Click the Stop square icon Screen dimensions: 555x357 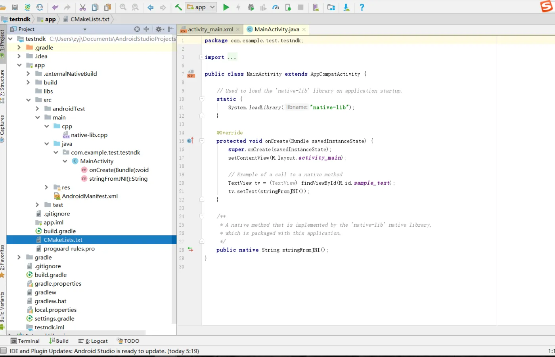(x=300, y=7)
